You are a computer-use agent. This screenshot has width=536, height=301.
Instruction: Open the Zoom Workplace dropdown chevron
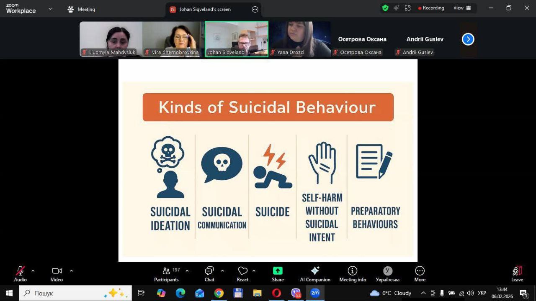click(50, 9)
